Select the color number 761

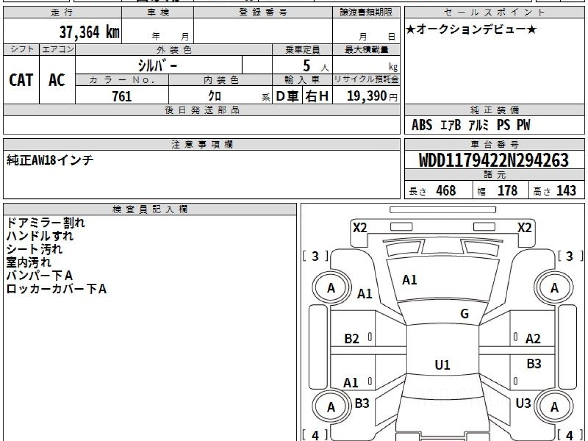coord(122,96)
